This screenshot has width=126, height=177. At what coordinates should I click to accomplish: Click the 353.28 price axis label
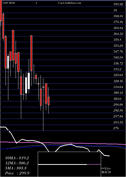coord(118,46)
